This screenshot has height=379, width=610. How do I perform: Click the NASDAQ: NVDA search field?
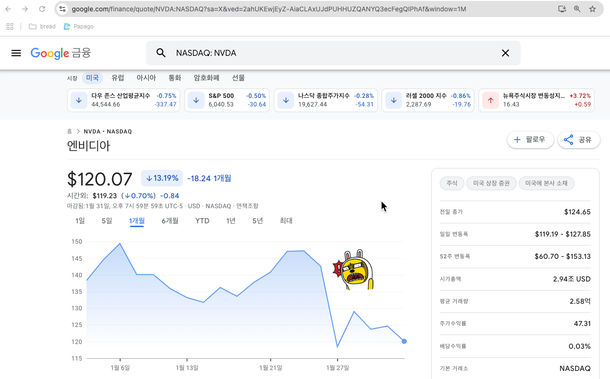[333, 53]
